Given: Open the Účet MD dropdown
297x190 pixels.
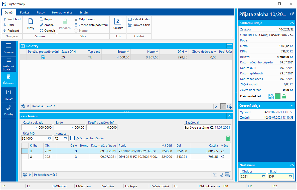Looking at the screenshot, I should point(49,138).
